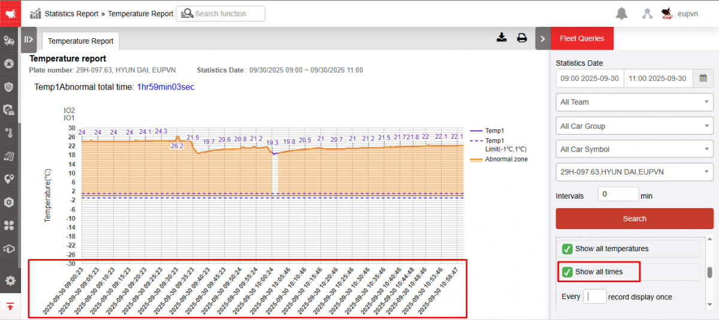Collapse the Fleet Queries panel arrow
The image size is (719, 320).
(x=543, y=38)
